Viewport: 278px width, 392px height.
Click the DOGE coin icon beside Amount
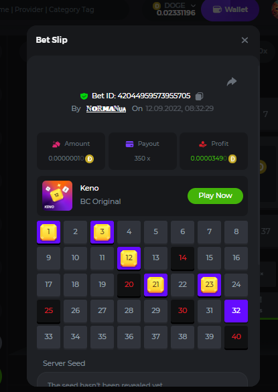click(89, 159)
